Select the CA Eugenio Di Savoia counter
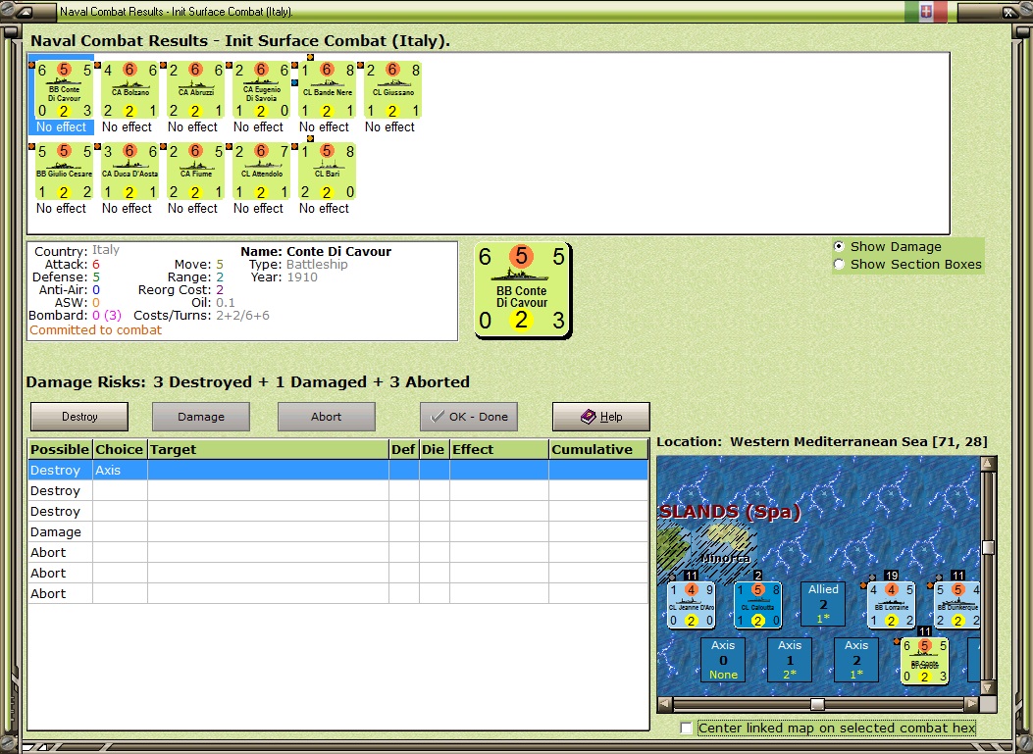The height and width of the screenshot is (754, 1033). click(262, 89)
